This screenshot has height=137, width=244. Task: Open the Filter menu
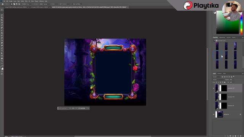[26, 1]
